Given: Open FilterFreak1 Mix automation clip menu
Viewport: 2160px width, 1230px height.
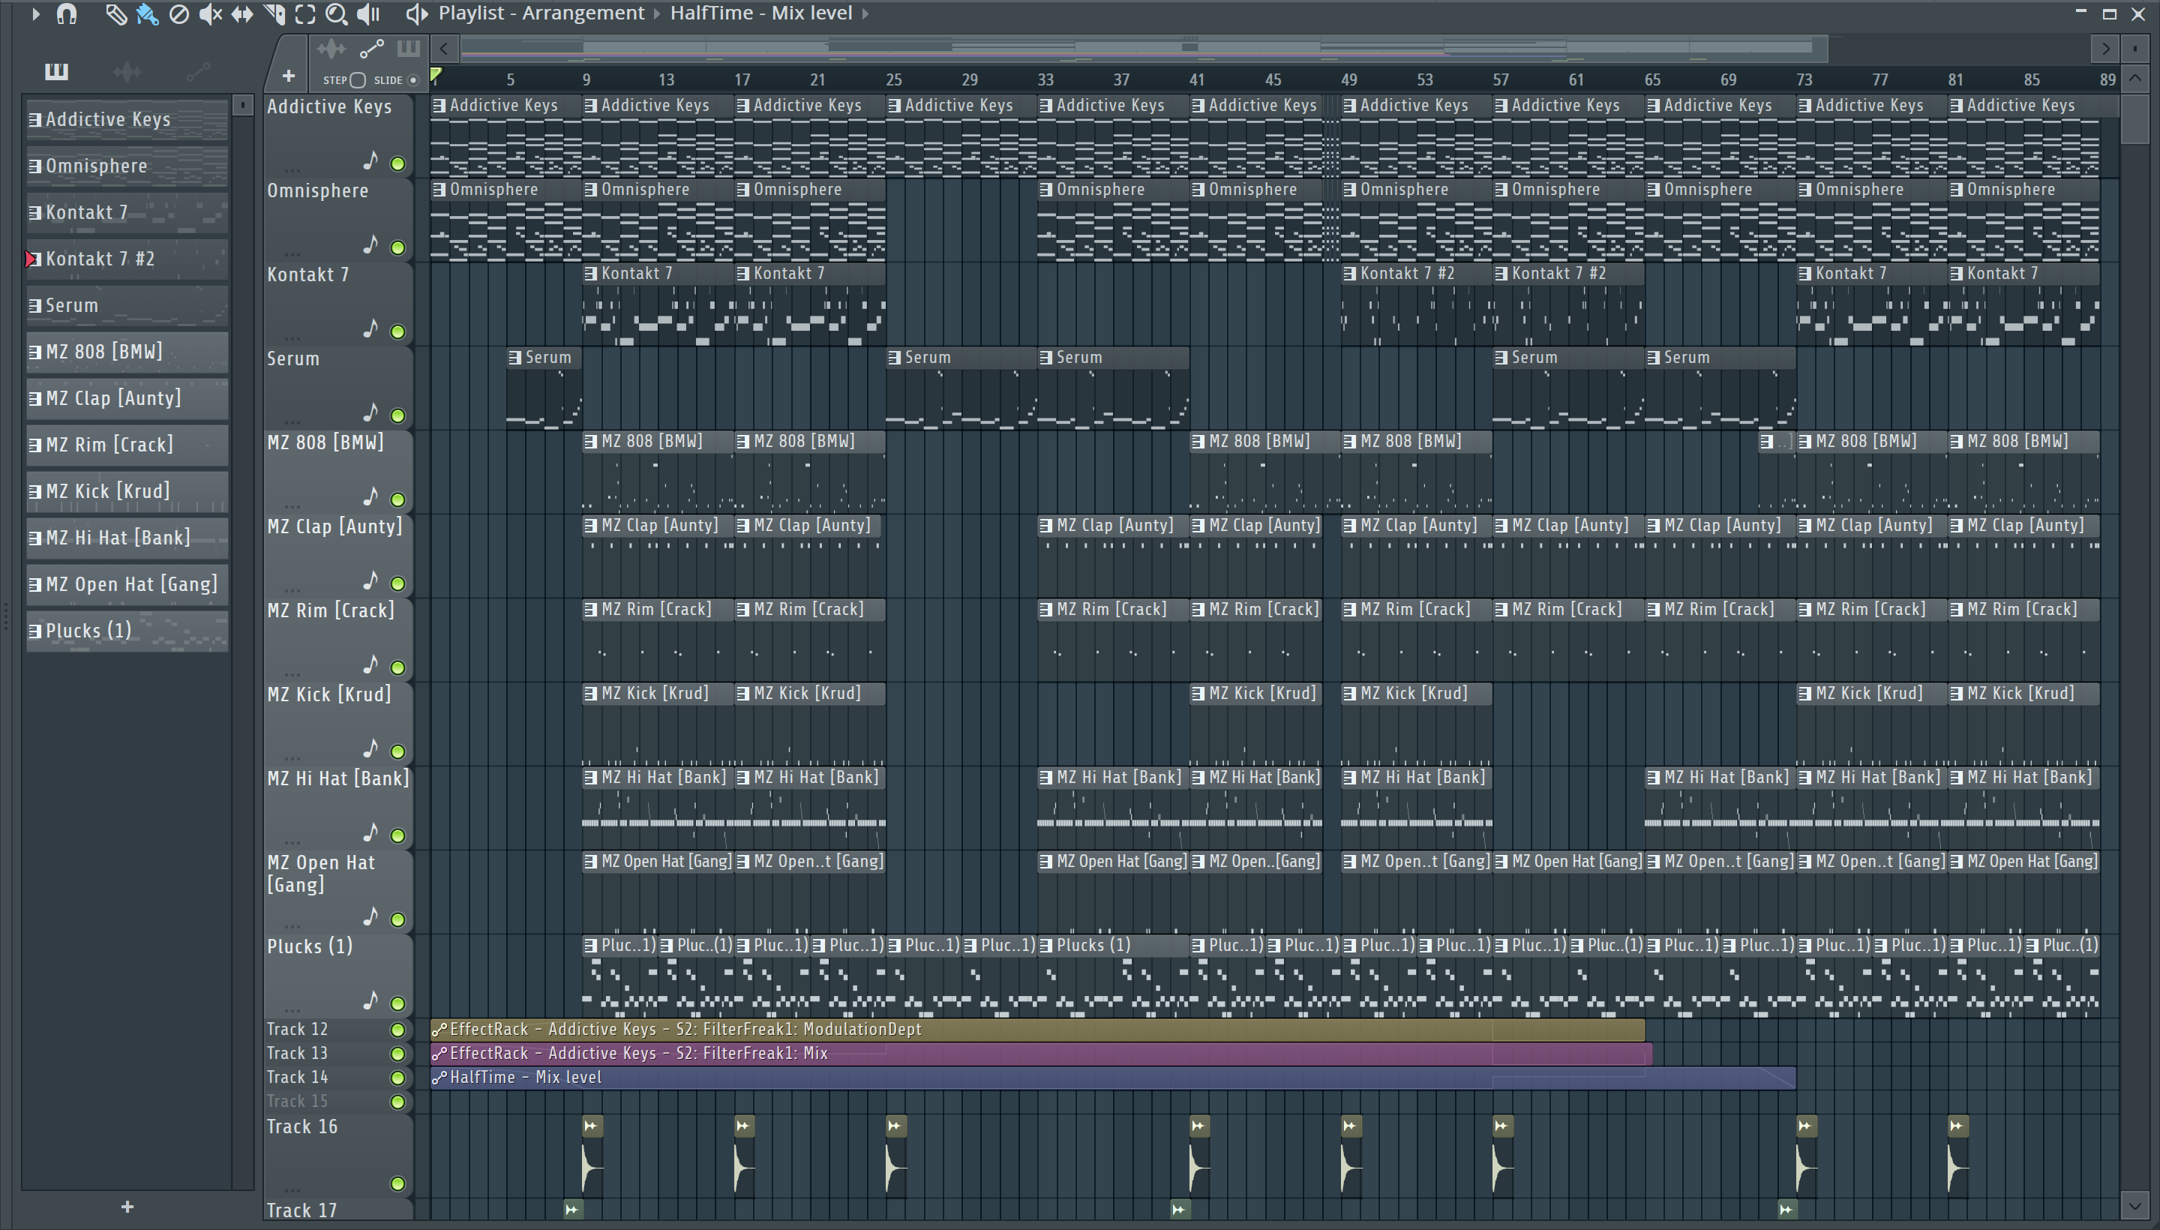Looking at the screenshot, I should (x=439, y=1054).
